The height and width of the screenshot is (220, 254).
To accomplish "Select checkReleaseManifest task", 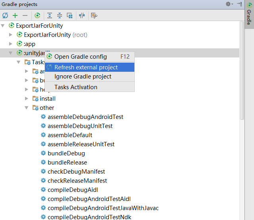I will tap(74, 181).
